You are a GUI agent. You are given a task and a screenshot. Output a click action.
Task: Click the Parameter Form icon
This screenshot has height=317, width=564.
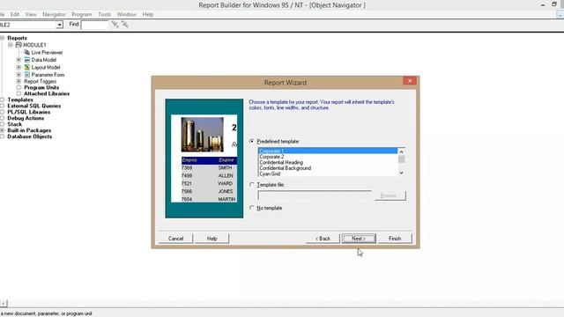coord(27,75)
